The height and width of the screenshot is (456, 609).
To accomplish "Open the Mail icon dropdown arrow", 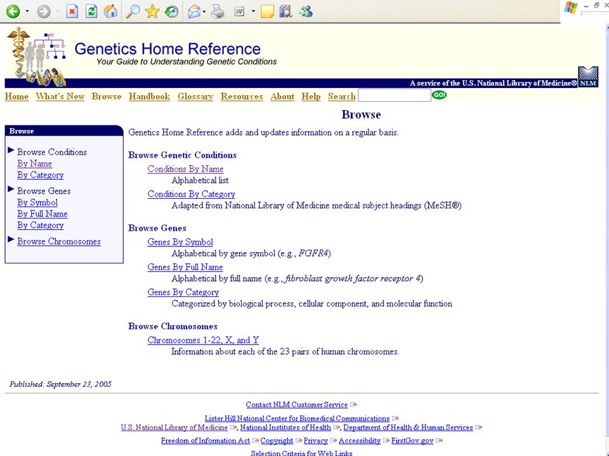I will pyautogui.click(x=204, y=11).
